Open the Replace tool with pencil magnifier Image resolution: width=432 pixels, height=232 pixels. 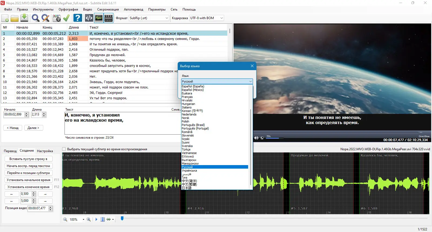click(x=45, y=18)
